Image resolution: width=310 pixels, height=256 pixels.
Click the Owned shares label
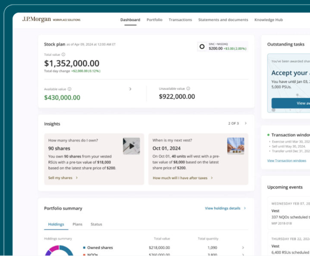[x=100, y=247]
